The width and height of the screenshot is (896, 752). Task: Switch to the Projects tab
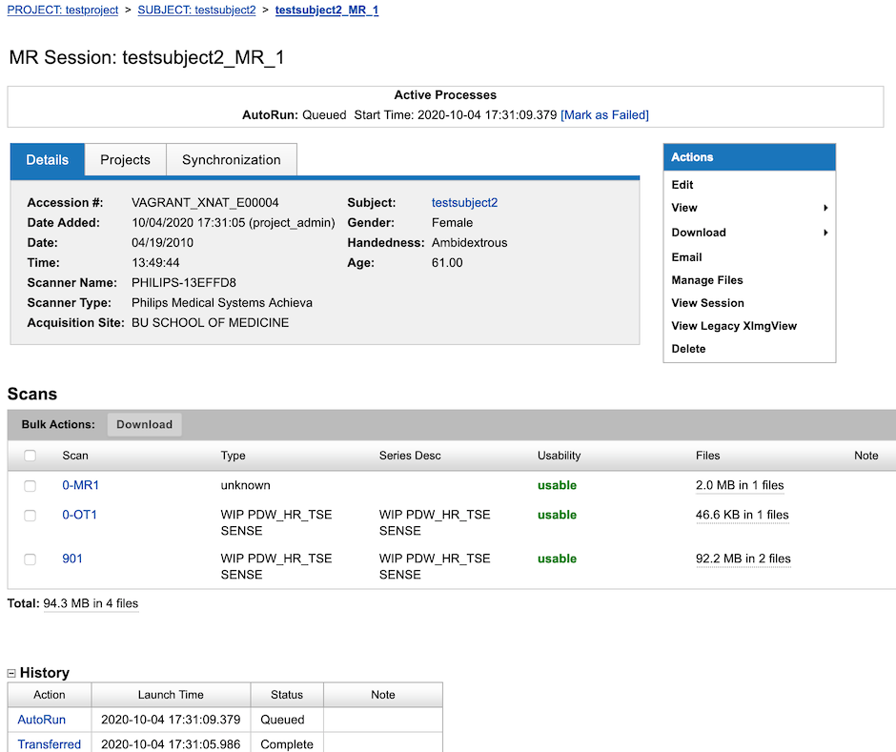coord(125,159)
